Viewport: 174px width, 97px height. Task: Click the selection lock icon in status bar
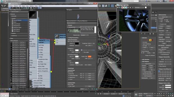click(x=98, y=94)
